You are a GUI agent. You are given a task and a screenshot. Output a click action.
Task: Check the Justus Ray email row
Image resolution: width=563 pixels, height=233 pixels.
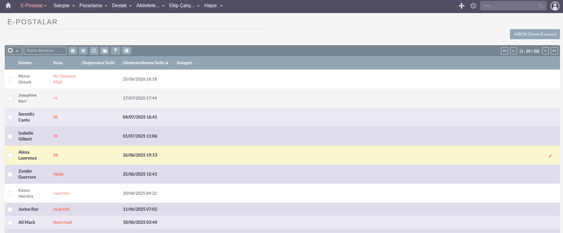coord(10,210)
